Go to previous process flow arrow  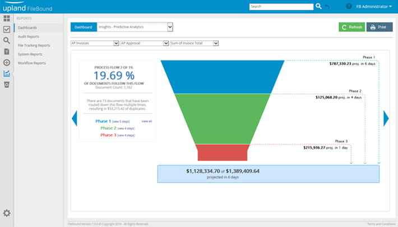point(74,118)
